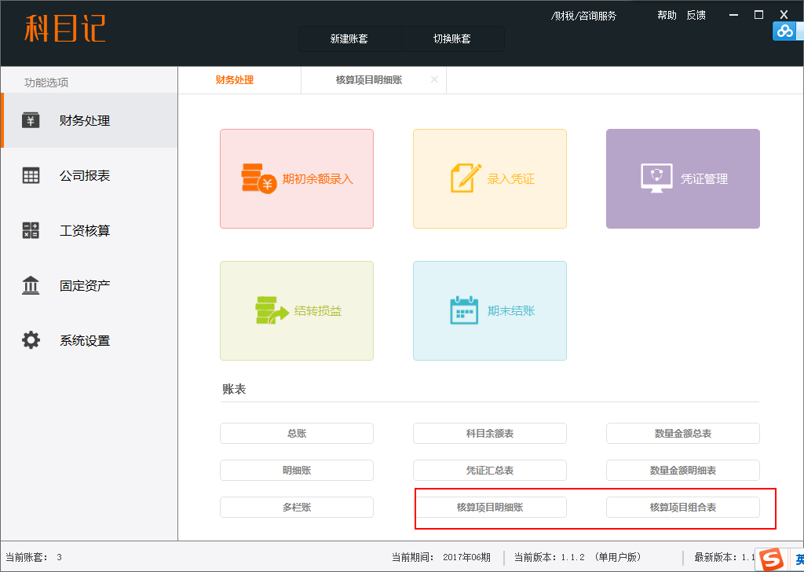Switch to the 财务处理 tab
This screenshot has height=572, width=804.
pos(235,80)
